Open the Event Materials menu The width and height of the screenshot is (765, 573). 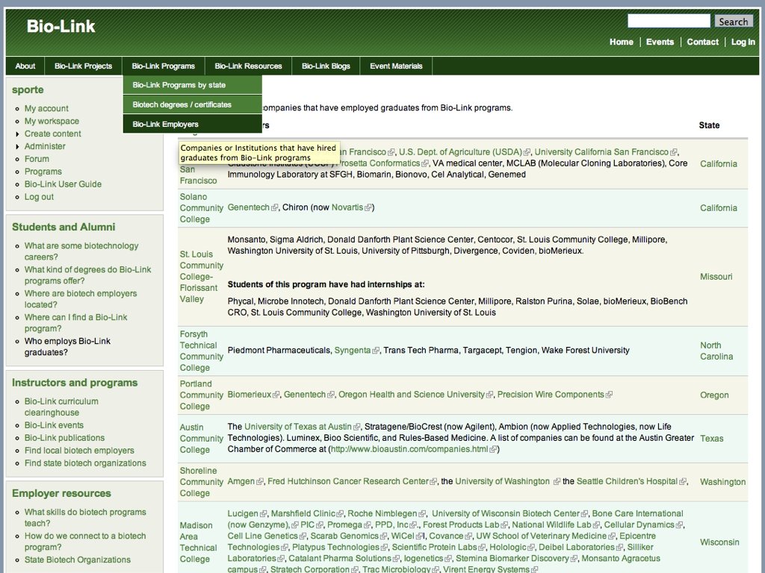click(396, 66)
